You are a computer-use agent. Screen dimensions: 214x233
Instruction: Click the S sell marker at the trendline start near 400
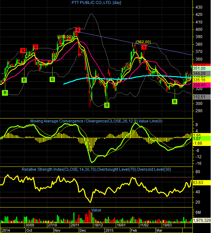[x=78, y=30]
